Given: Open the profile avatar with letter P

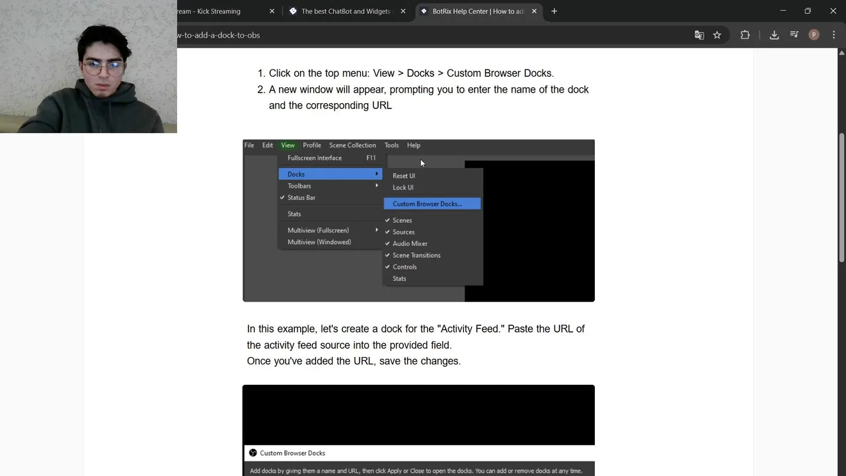Looking at the screenshot, I should 814,35.
